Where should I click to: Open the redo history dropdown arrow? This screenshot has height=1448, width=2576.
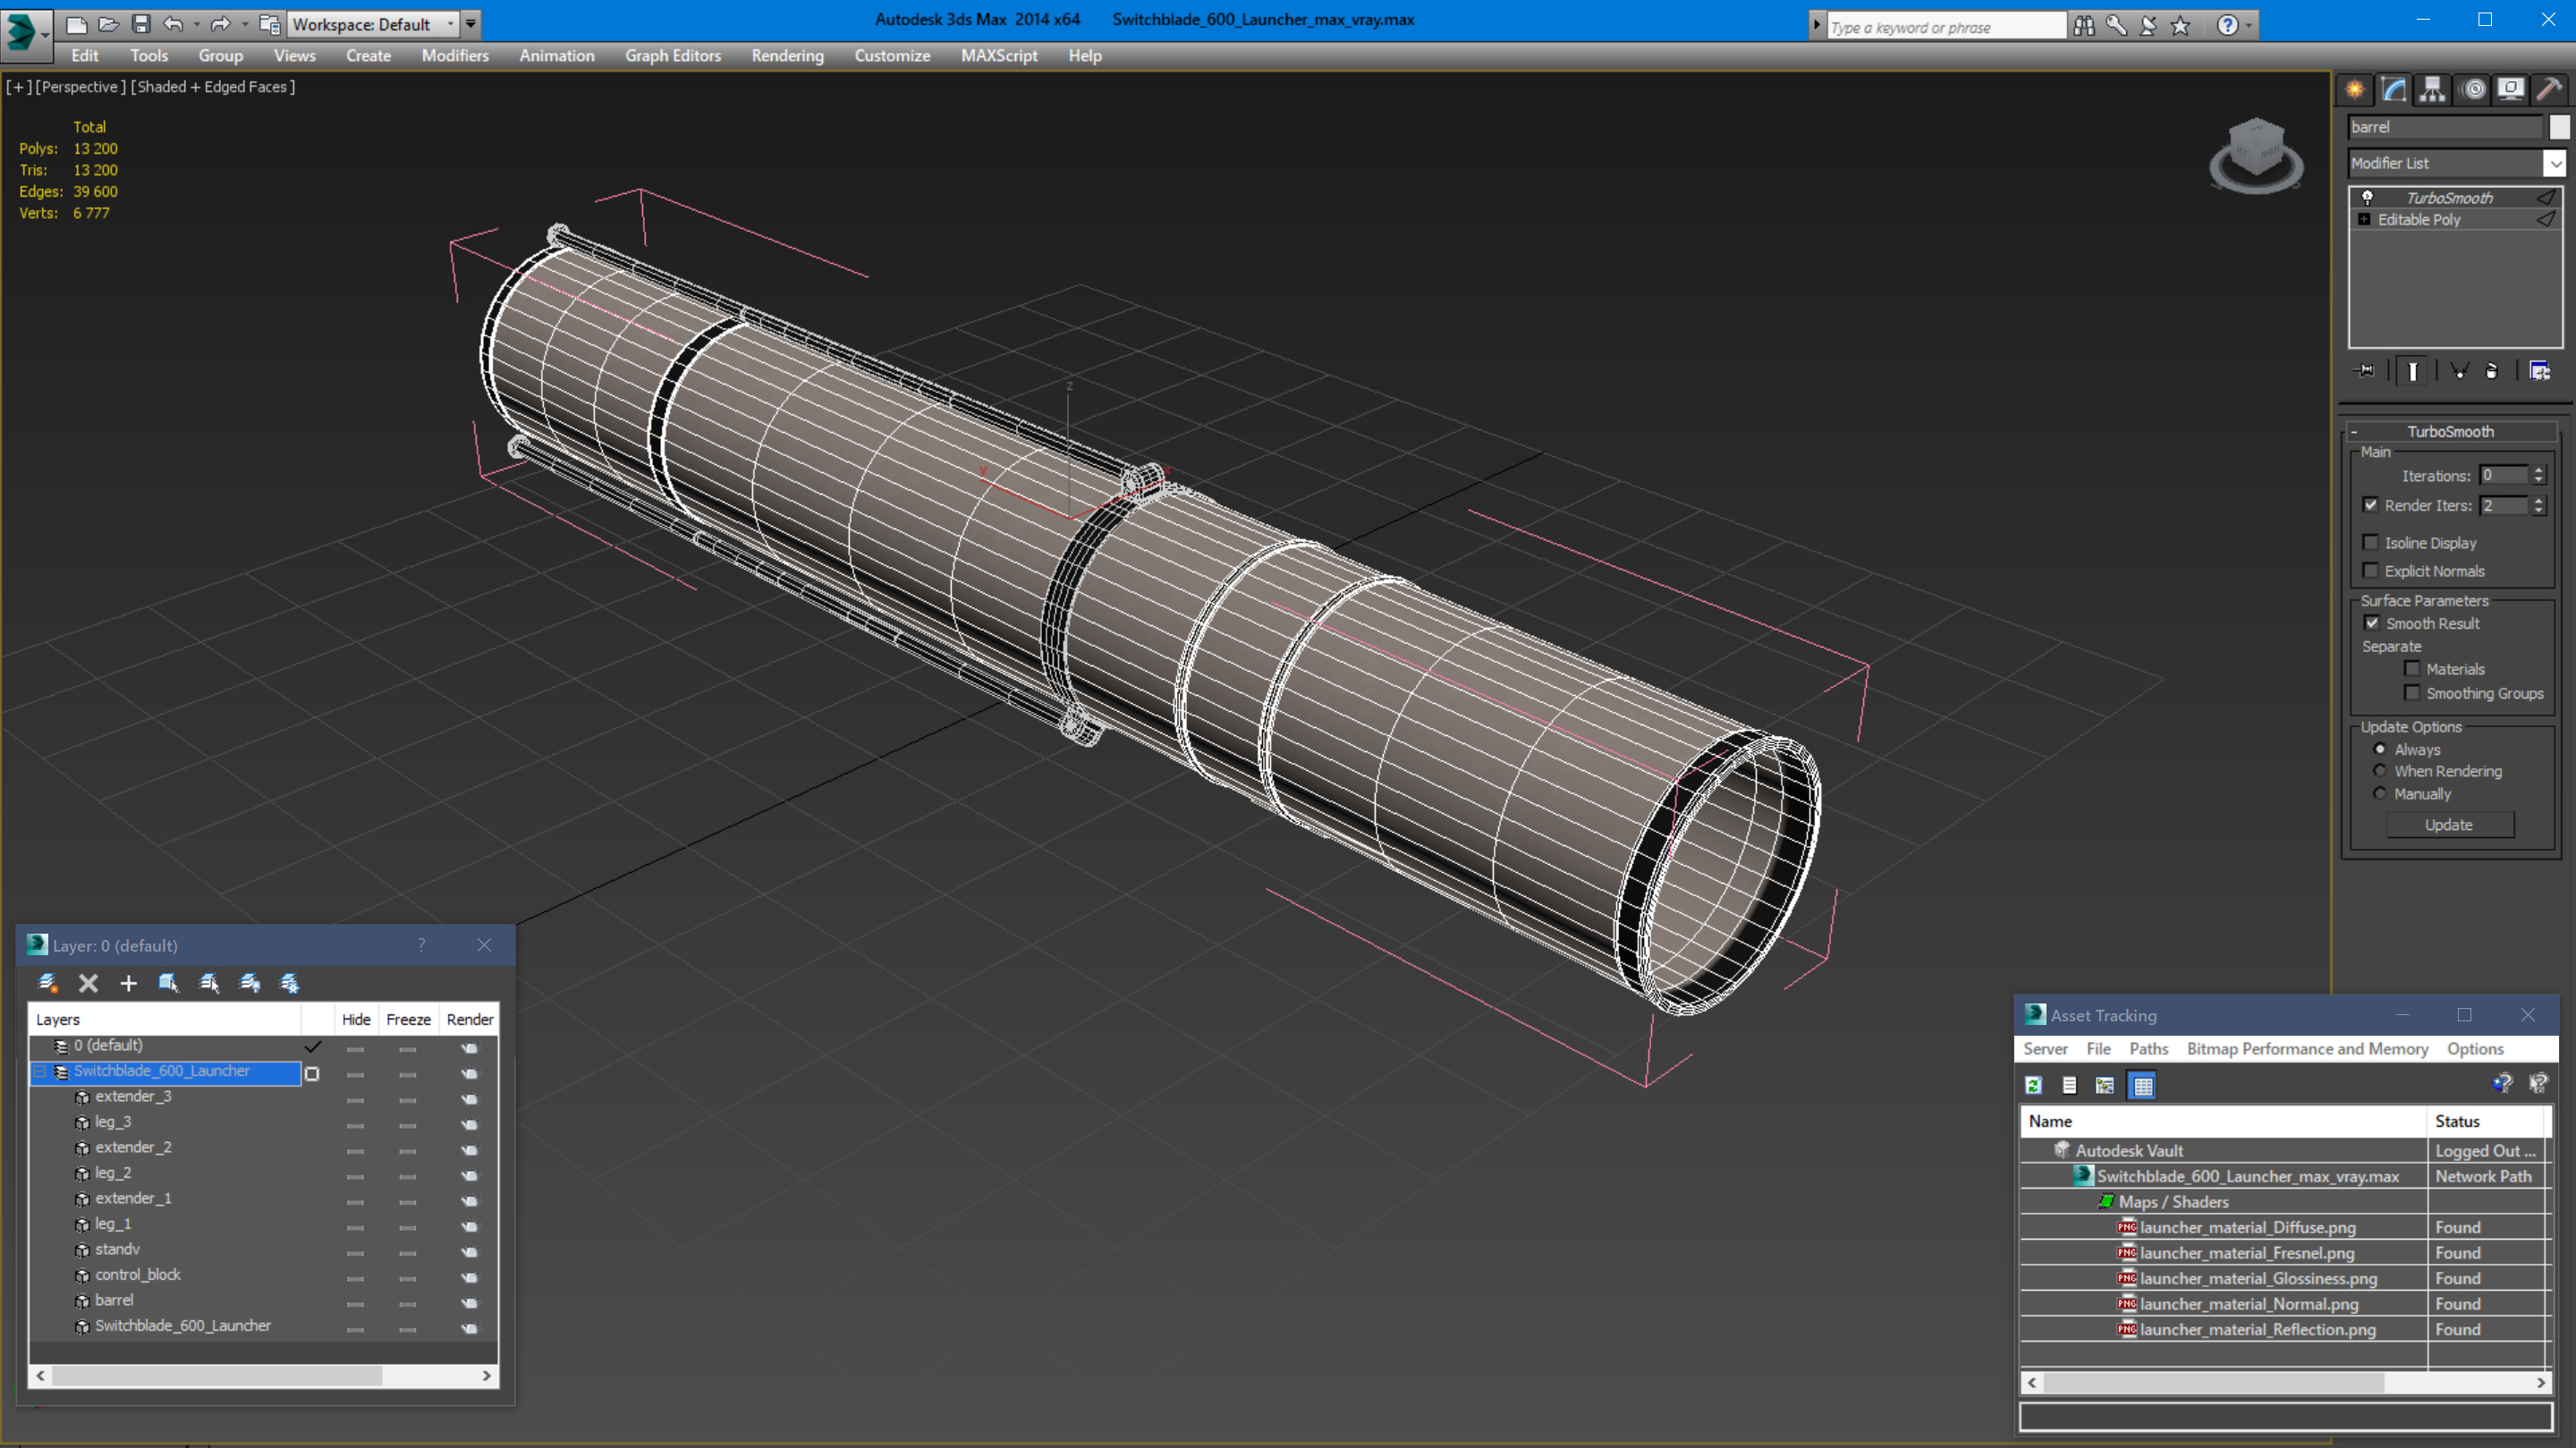245,24
